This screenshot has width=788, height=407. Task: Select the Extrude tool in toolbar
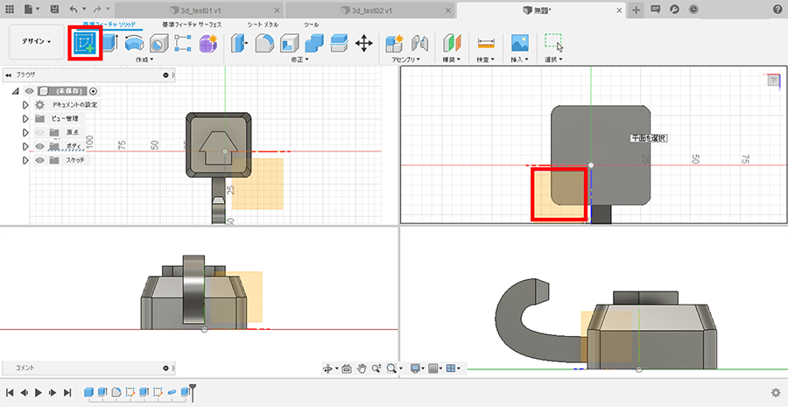pyautogui.click(x=110, y=43)
